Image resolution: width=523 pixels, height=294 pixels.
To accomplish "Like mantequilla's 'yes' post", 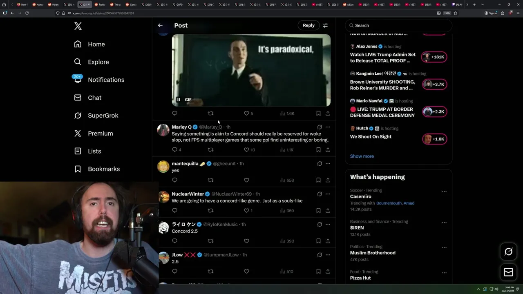I will coord(246,180).
